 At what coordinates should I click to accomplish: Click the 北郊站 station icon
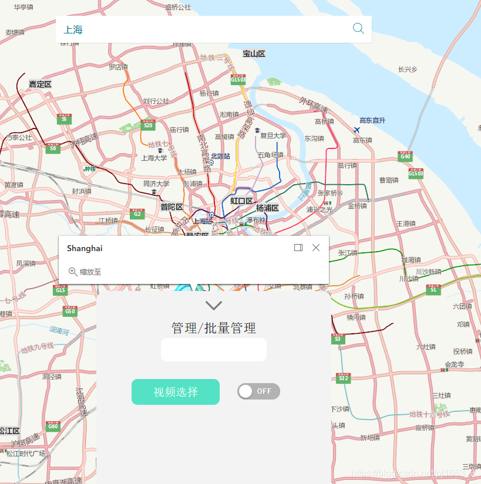click(x=212, y=163)
